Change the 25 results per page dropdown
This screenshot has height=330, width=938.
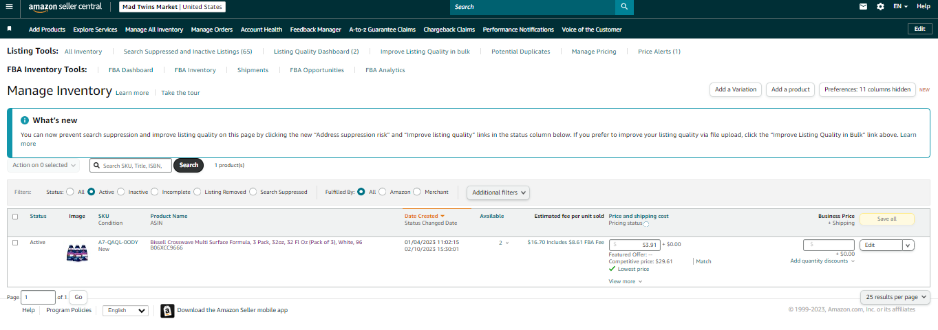pyautogui.click(x=895, y=297)
